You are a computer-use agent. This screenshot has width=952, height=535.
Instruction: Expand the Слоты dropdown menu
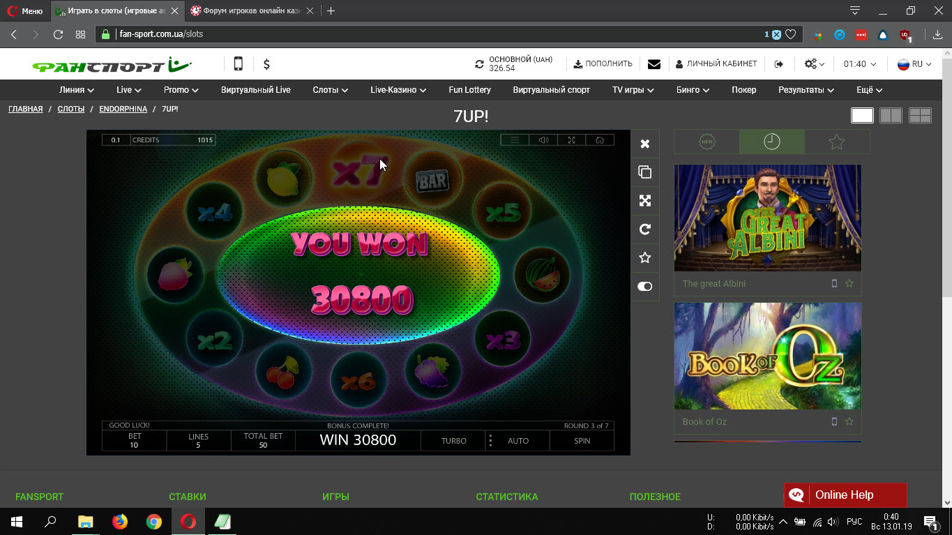pyautogui.click(x=330, y=90)
